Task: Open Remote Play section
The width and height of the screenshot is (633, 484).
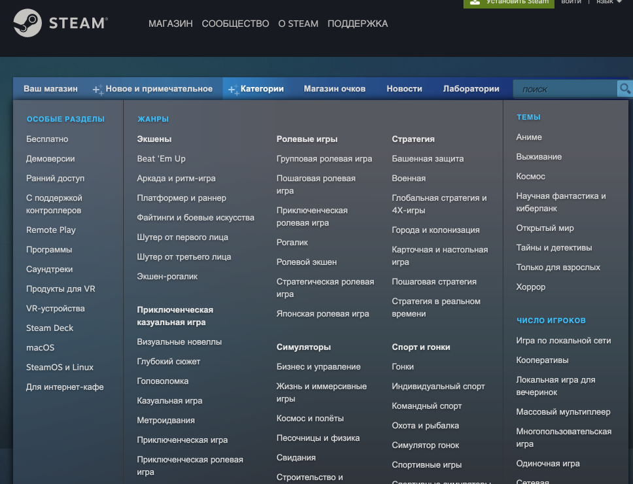Action: (x=51, y=230)
